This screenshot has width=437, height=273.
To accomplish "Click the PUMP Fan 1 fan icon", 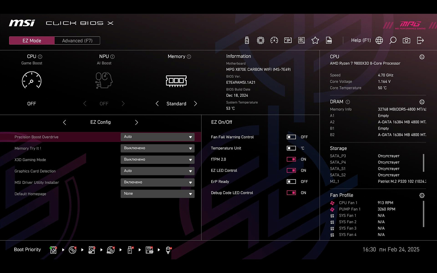I will (332, 209).
